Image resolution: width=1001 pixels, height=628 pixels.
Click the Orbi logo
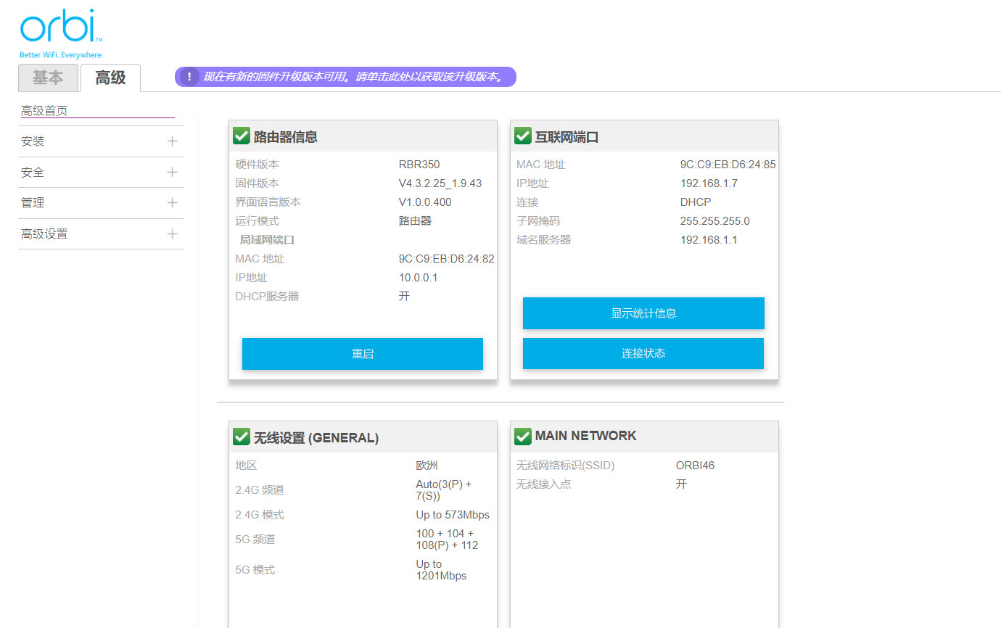click(61, 28)
